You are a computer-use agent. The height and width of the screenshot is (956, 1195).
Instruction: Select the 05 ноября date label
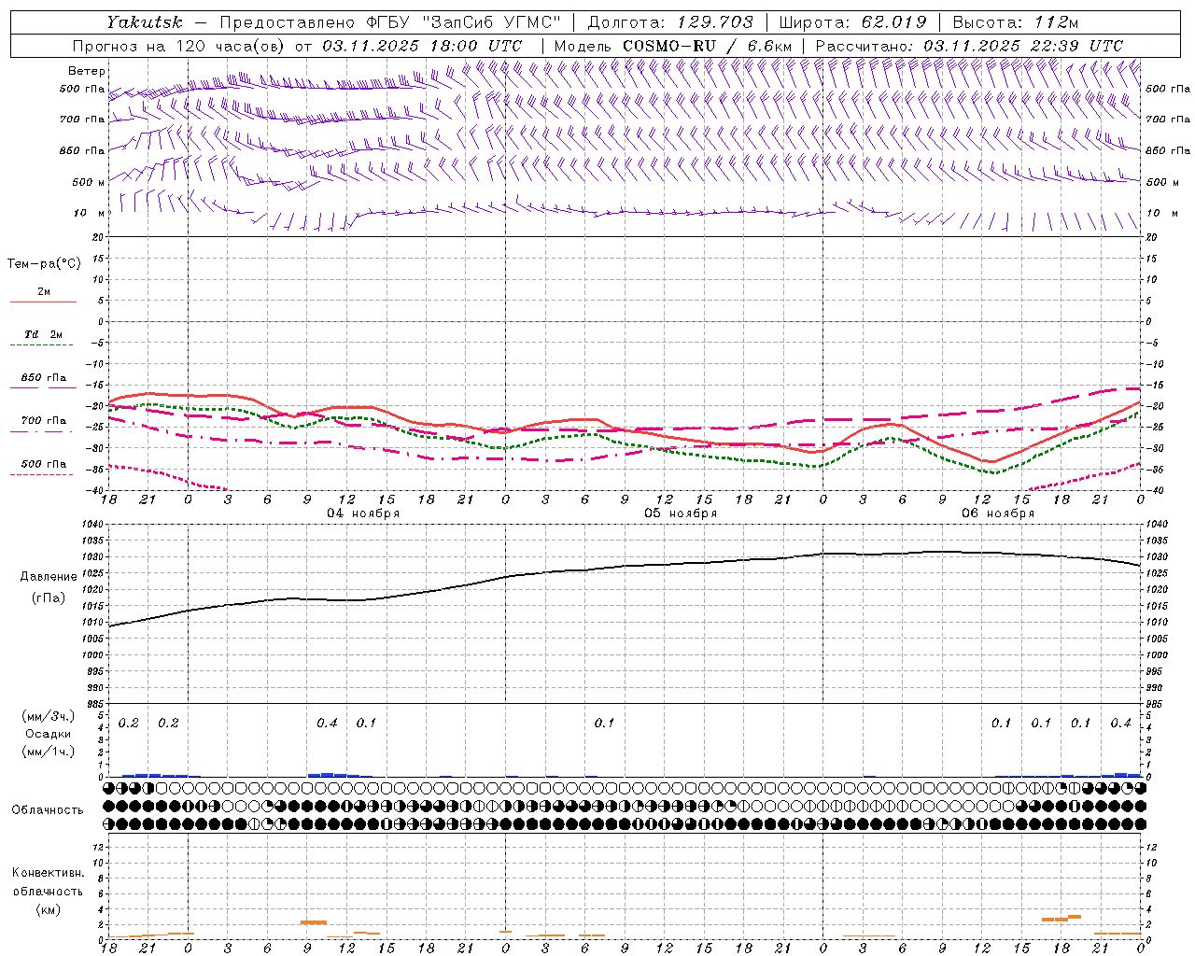tap(681, 513)
